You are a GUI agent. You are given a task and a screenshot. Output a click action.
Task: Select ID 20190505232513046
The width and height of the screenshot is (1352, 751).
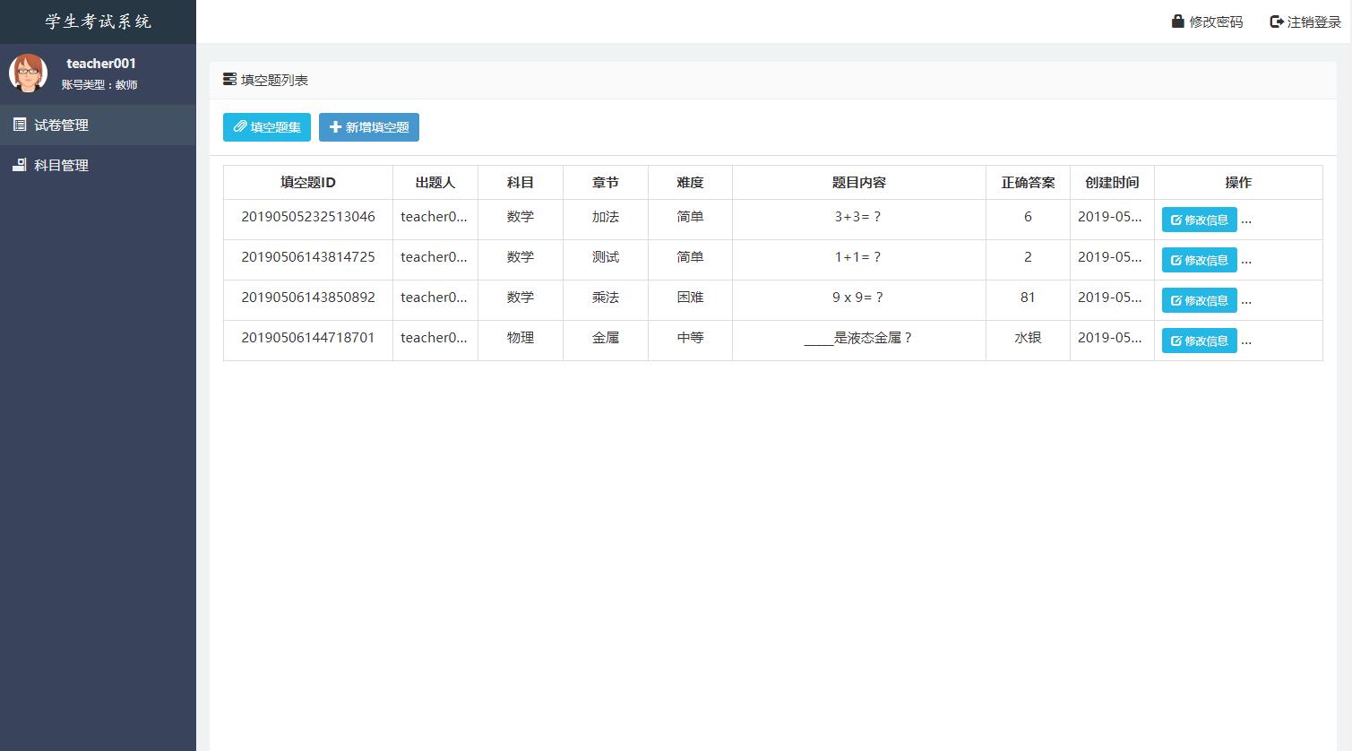tap(308, 216)
